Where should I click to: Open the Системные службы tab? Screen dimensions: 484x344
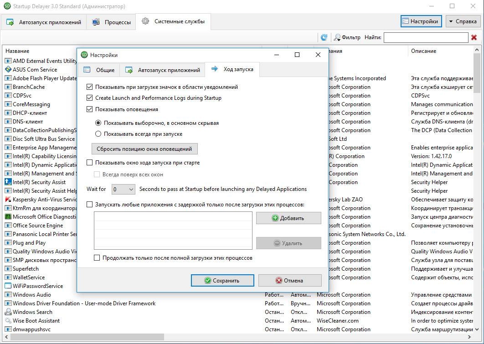[174, 21]
